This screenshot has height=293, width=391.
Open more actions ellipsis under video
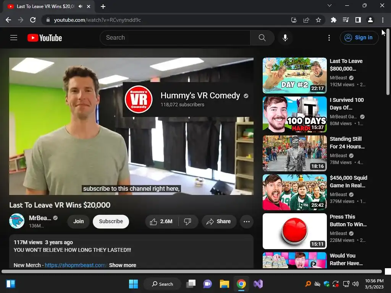246,222
